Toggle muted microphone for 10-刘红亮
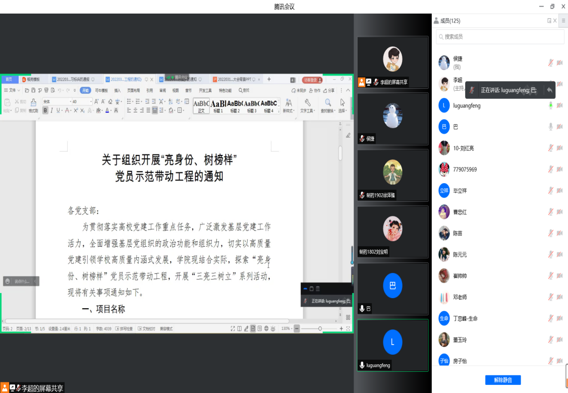The width and height of the screenshot is (568, 393). pyautogui.click(x=551, y=148)
